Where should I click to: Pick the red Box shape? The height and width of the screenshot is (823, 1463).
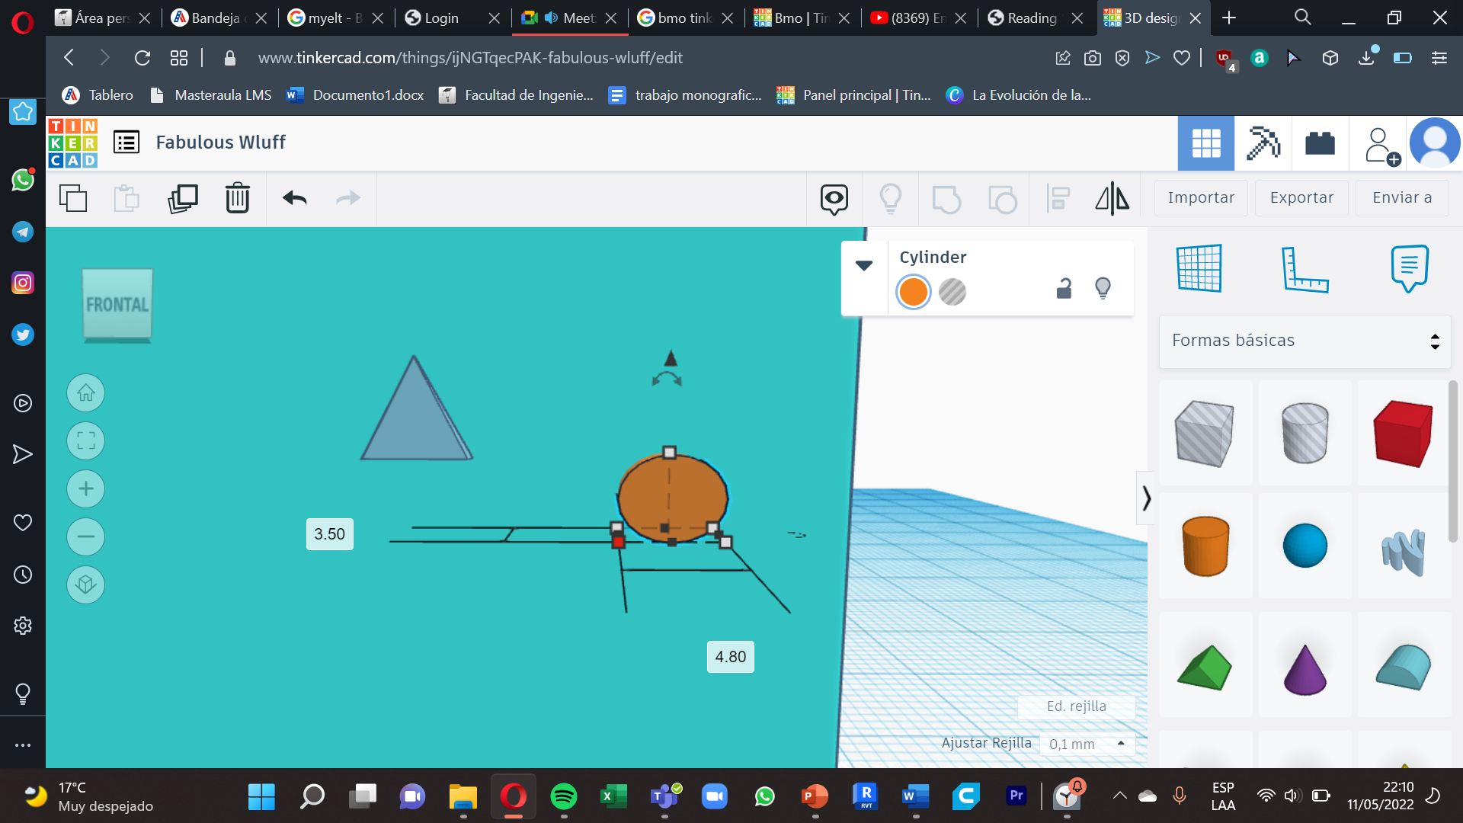1403,434
